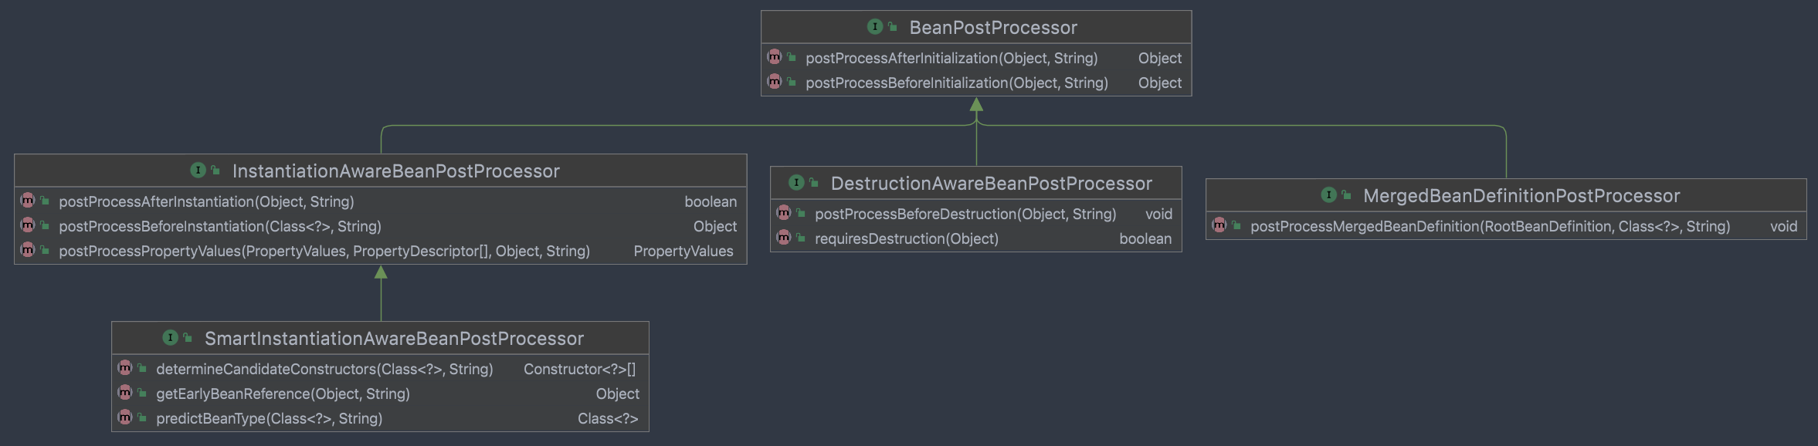Select determineCandidateConstructors(Class<?>, String) method
Image resolution: width=1818 pixels, height=446 pixels.
point(324,369)
